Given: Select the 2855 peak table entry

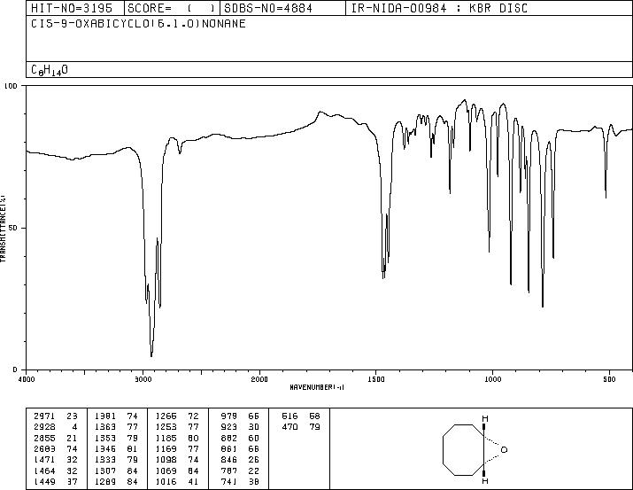Looking at the screenshot, I should coord(56,438).
